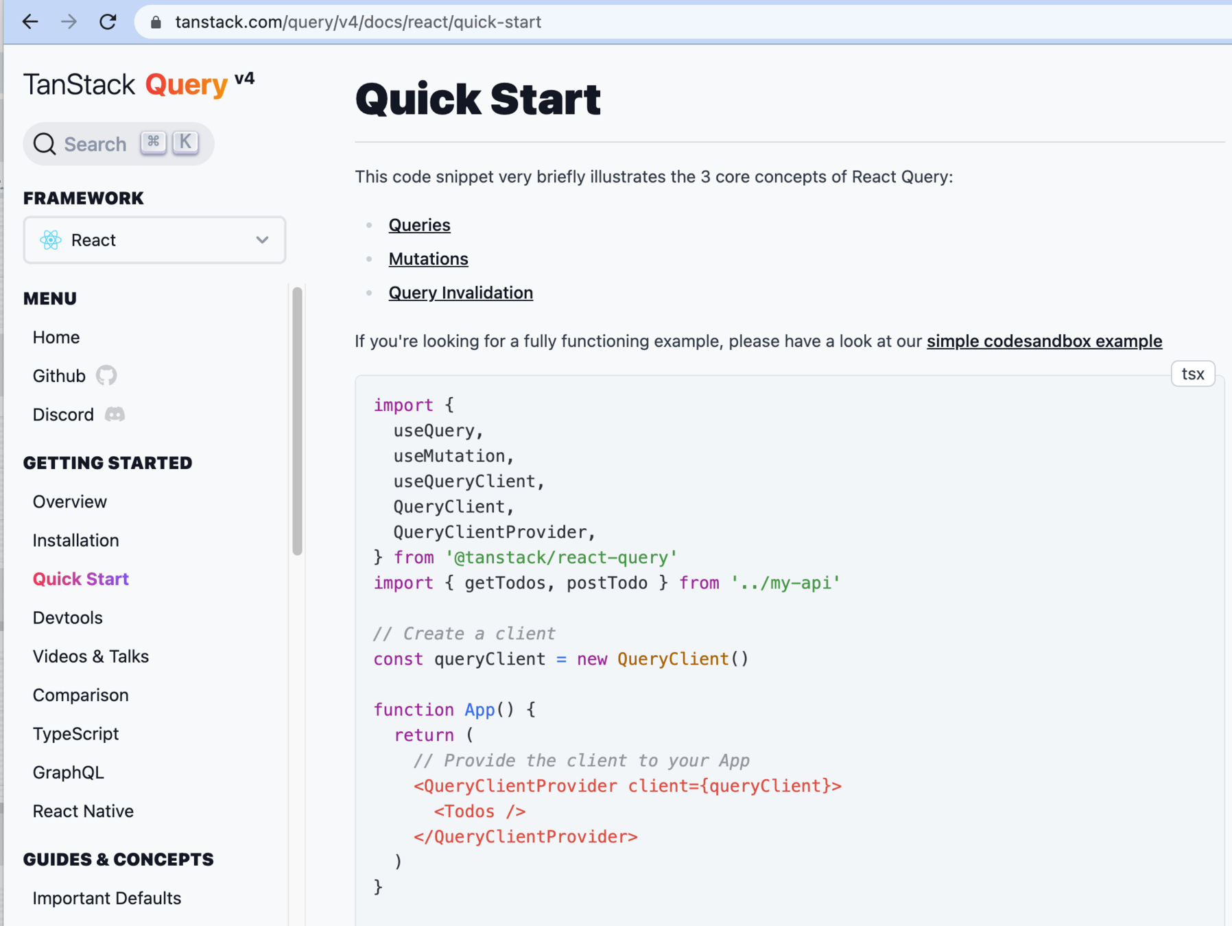This screenshot has height=926, width=1232.
Task: Open the Comparison docs page
Action: [x=81, y=695]
